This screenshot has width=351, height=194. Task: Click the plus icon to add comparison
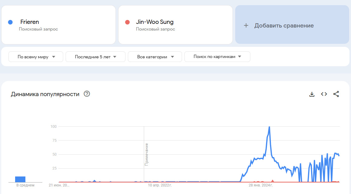coord(246,26)
